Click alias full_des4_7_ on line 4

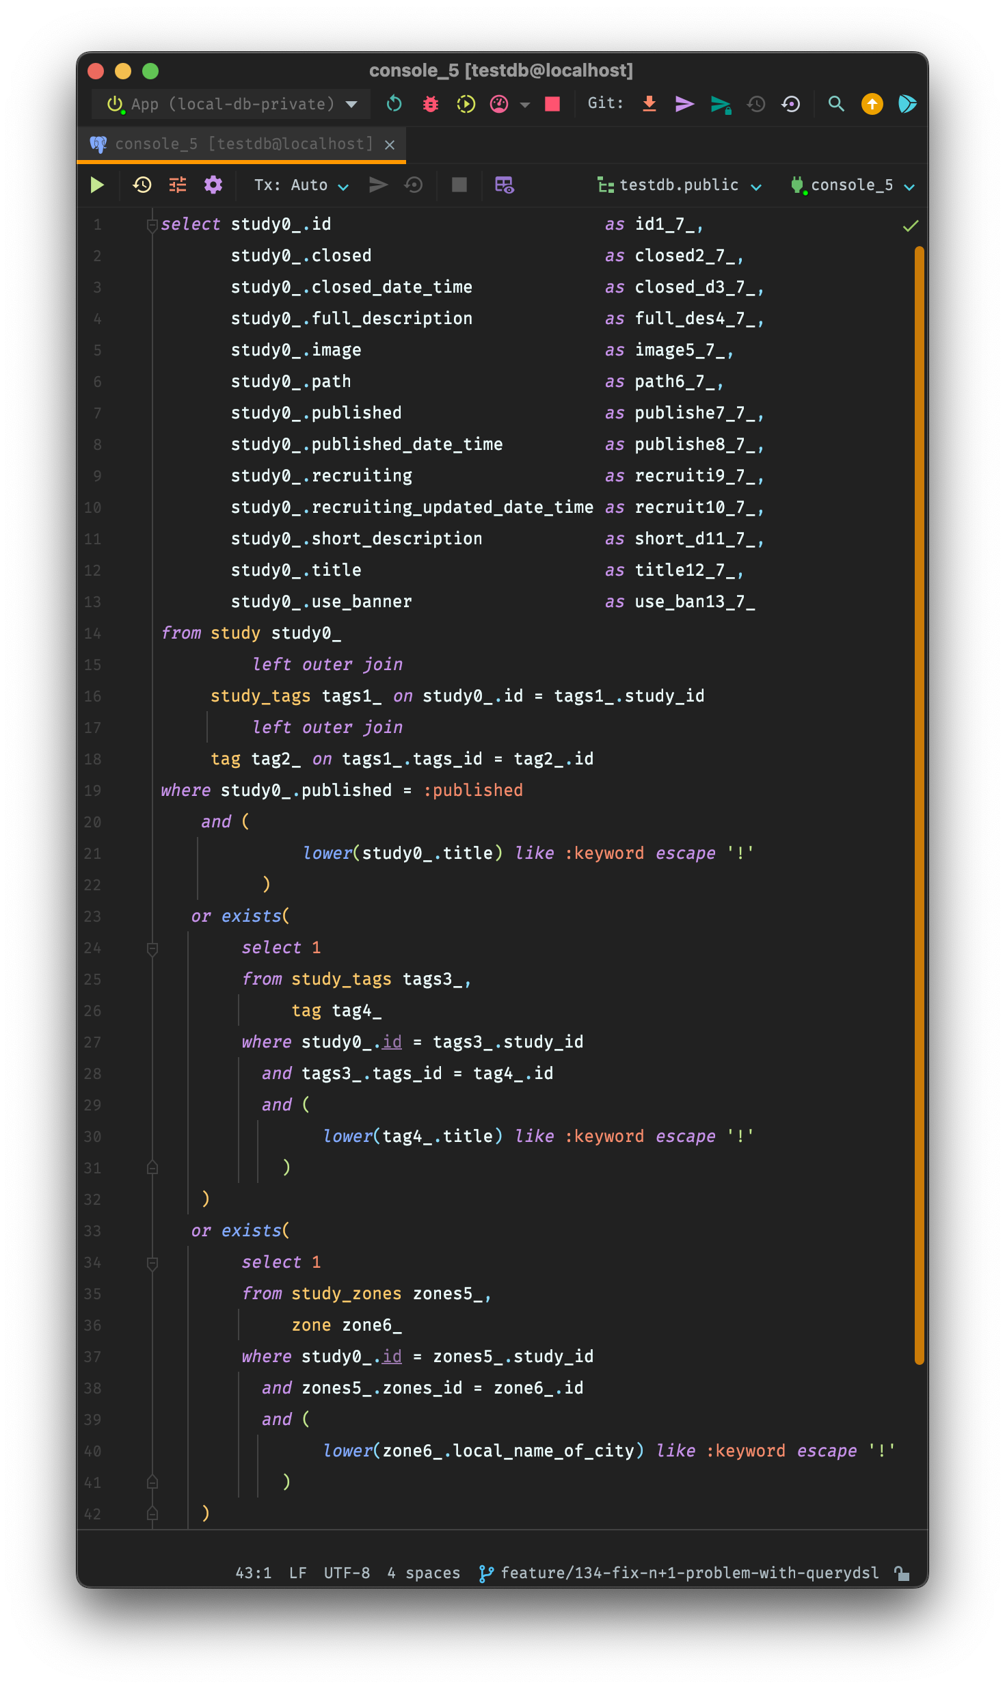(695, 319)
